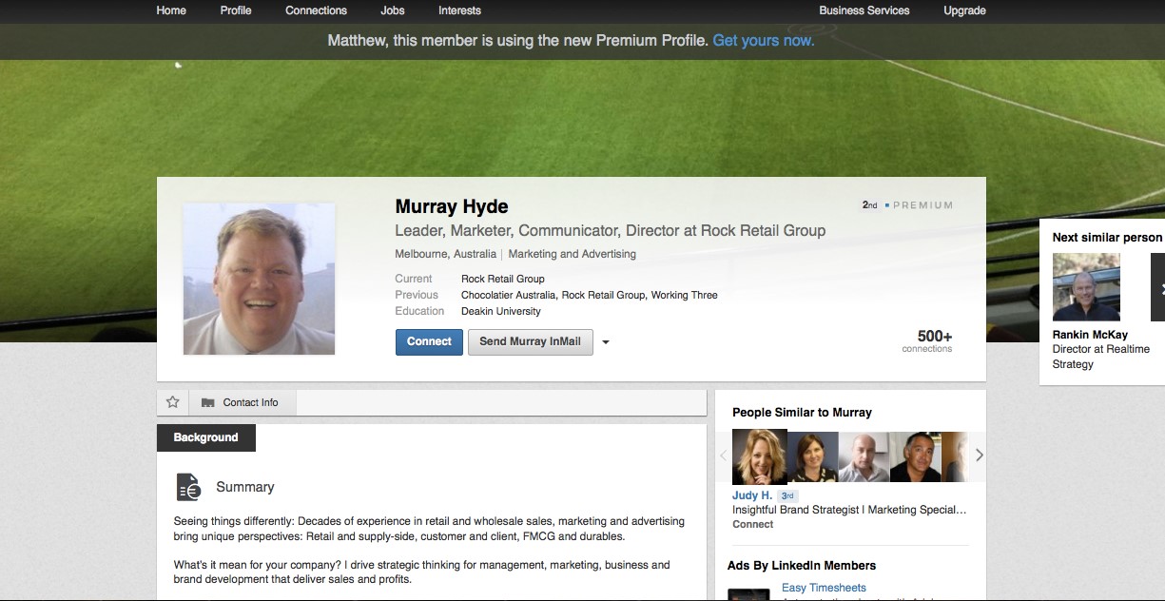Click the 500+ connections count
This screenshot has height=601, width=1165.
point(927,340)
